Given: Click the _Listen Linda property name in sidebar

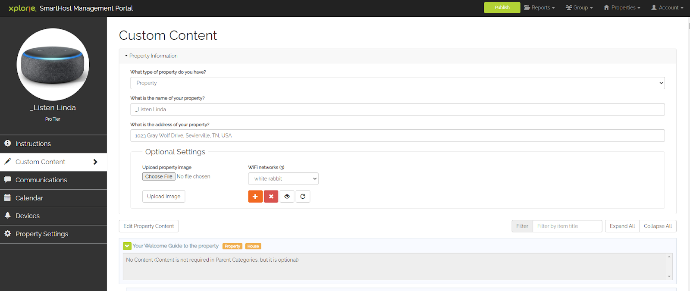Looking at the screenshot, I should click(x=53, y=107).
